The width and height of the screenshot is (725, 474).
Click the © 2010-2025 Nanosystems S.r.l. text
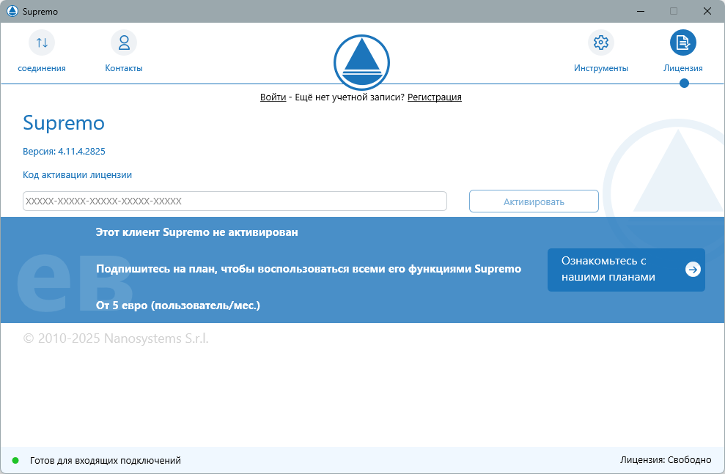(116, 338)
